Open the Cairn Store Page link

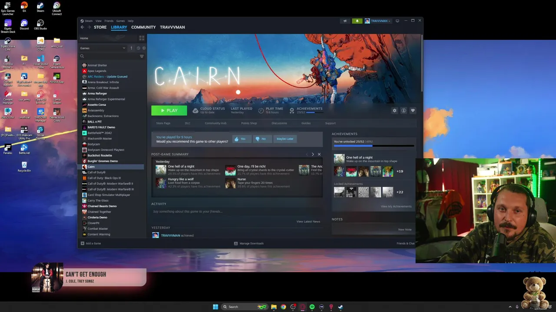tap(163, 123)
